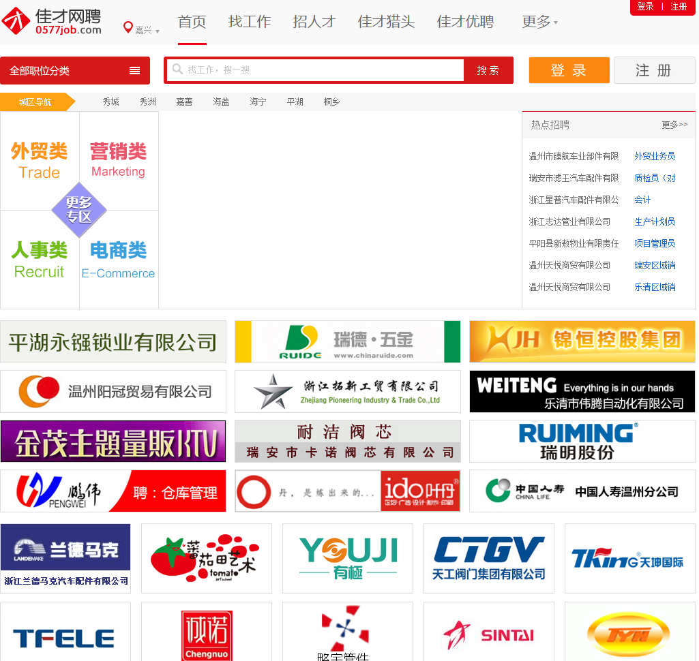Image resolution: width=699 pixels, height=661 pixels.
Task: Go to the 首页 tab
Action: 192,21
